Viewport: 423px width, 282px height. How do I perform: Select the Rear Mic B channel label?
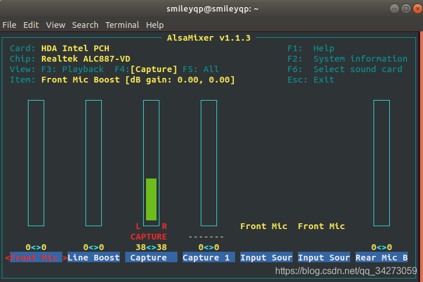382,258
